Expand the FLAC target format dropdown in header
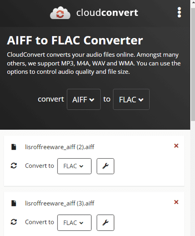The width and height of the screenshot is (195, 236). tap(131, 99)
